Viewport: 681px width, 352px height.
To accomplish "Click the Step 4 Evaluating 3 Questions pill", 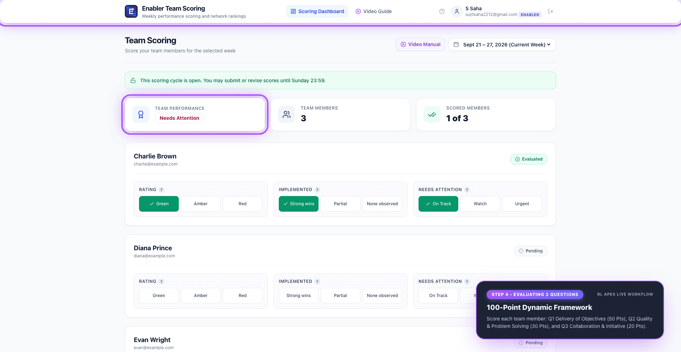I will click(535, 295).
